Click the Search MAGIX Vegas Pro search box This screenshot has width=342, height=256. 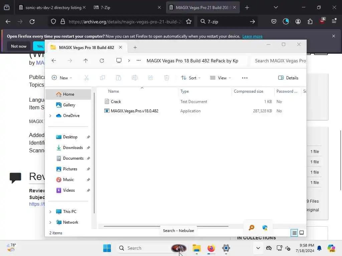[278, 61]
